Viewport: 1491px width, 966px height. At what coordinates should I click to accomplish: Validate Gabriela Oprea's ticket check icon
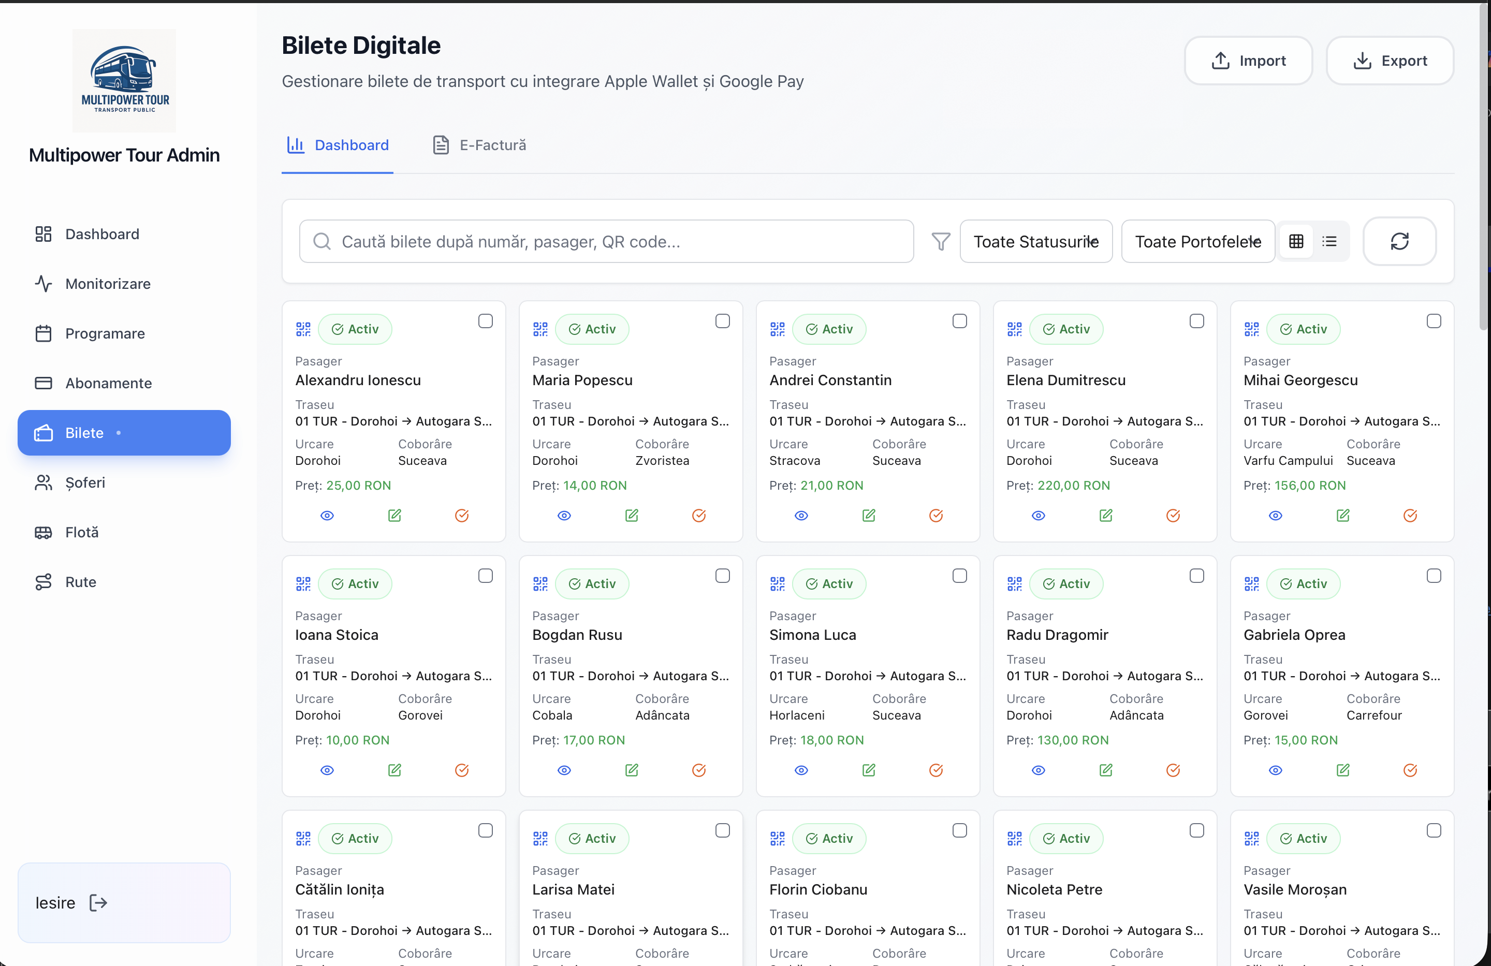[x=1410, y=770]
